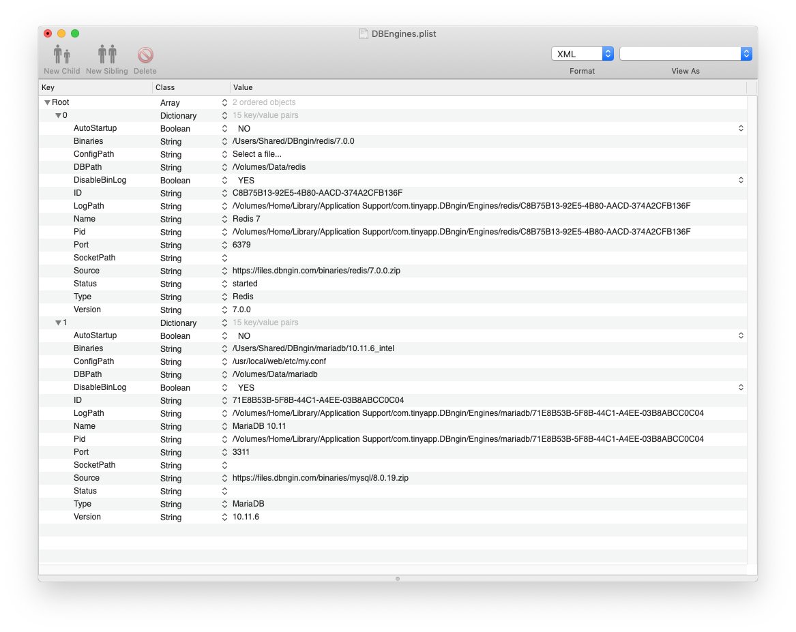796x632 pixels.
Task: Open class stepper for MariaDB 10.11 Name row
Action: 224,427
